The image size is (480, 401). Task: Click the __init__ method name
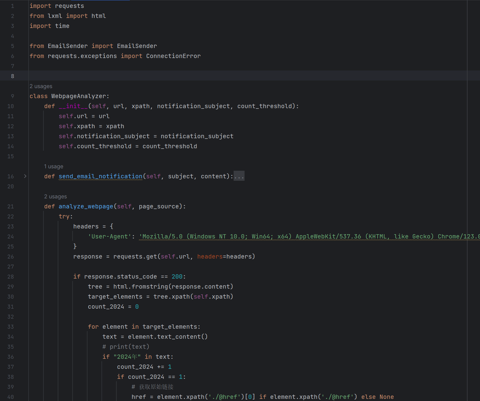(x=73, y=106)
